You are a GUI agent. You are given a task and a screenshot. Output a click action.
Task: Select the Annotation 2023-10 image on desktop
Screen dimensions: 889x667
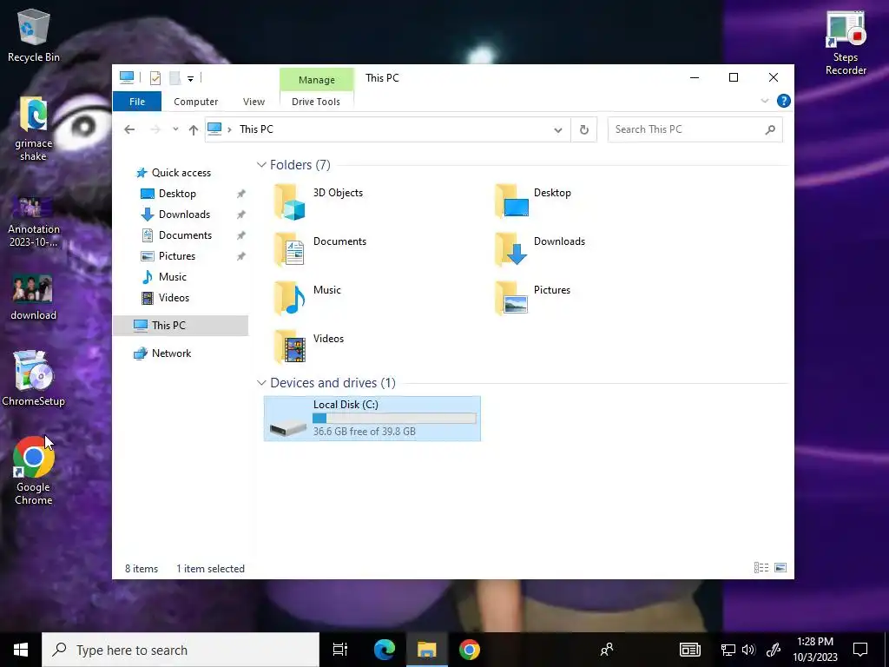point(34,221)
